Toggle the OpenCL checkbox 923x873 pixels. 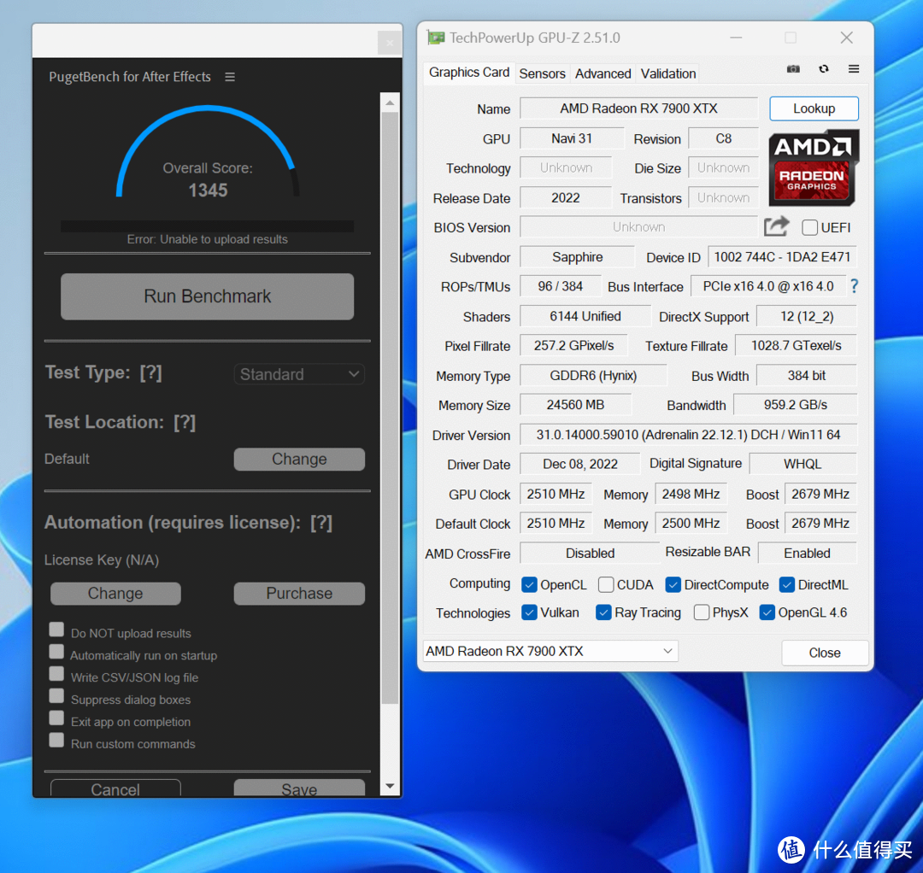[x=529, y=585]
